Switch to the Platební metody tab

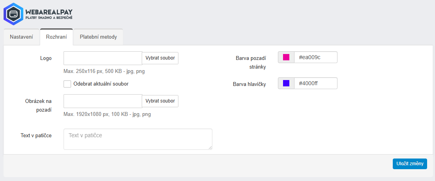[98, 37]
